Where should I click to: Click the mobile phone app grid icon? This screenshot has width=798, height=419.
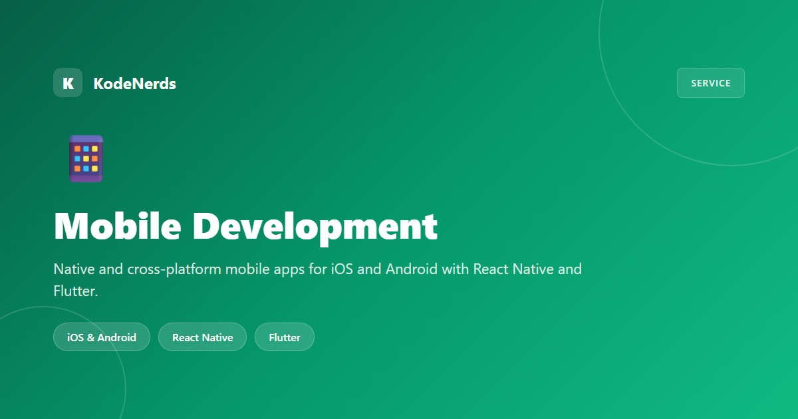(x=86, y=158)
